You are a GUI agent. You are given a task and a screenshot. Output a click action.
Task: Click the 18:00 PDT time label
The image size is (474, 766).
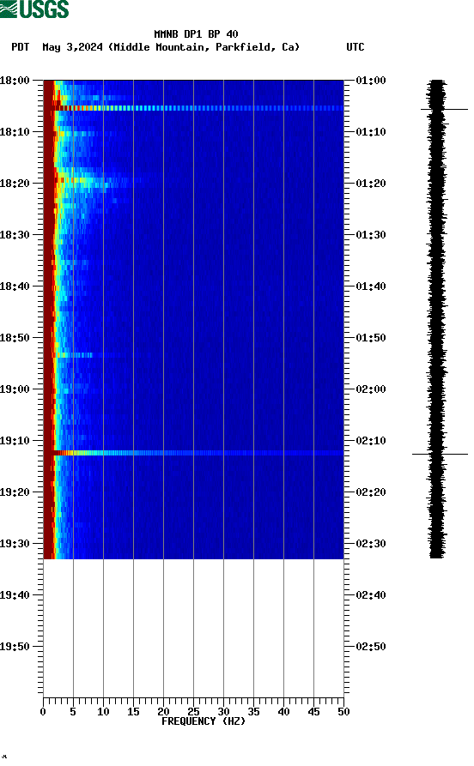coord(15,80)
